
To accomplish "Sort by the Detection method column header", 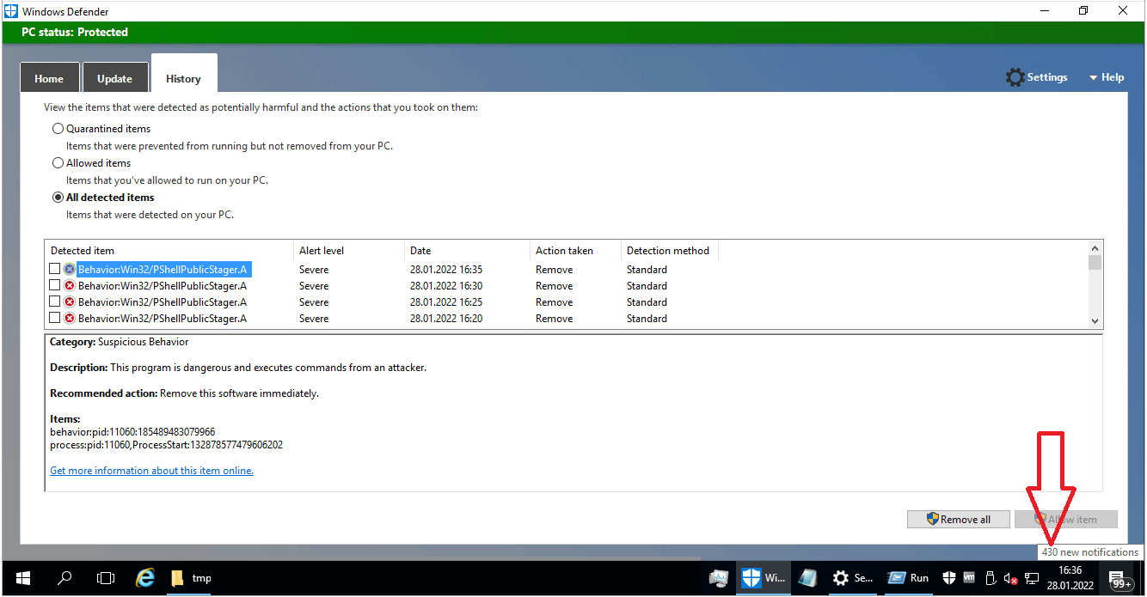I will (x=669, y=251).
